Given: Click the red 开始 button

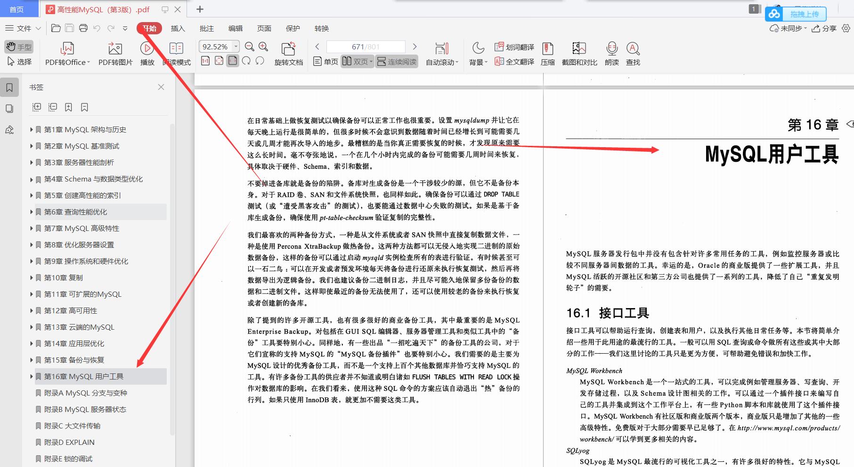Looking at the screenshot, I should point(149,28).
